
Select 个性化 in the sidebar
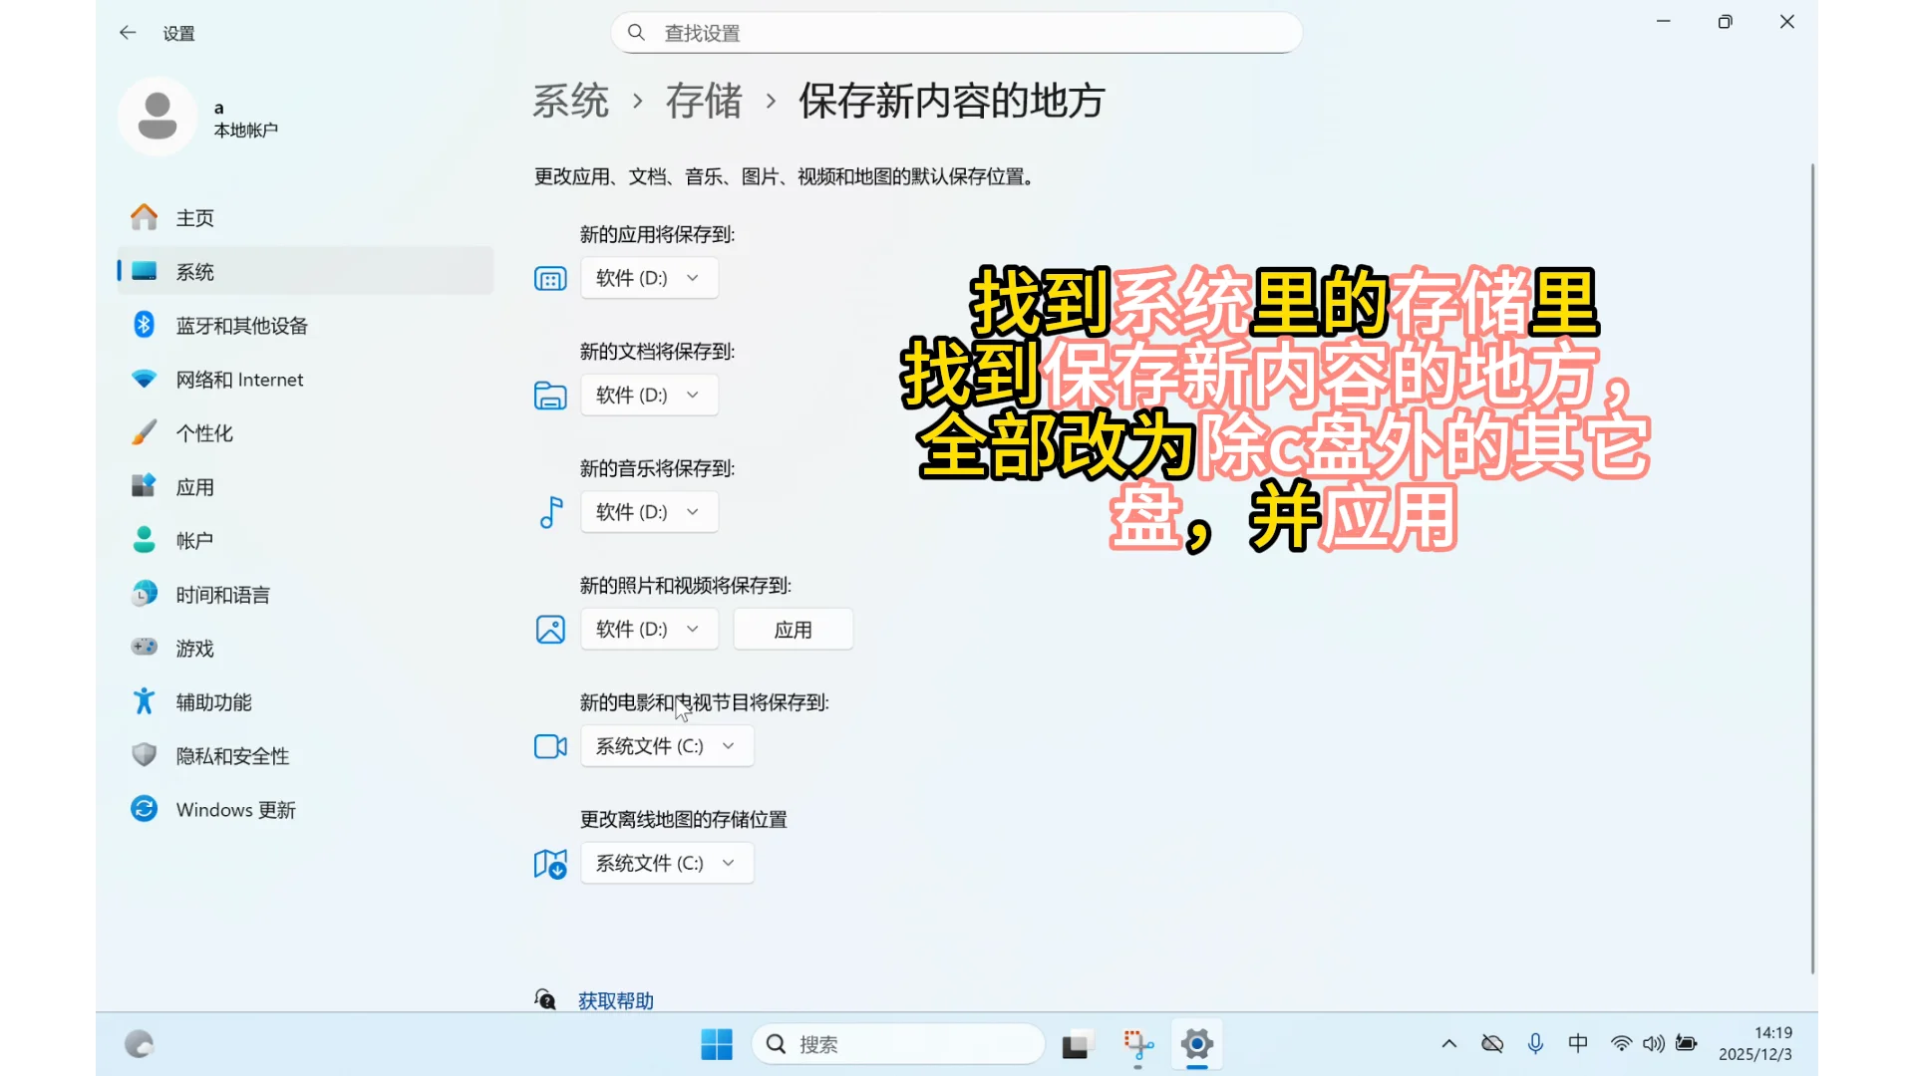pyautogui.click(x=204, y=432)
